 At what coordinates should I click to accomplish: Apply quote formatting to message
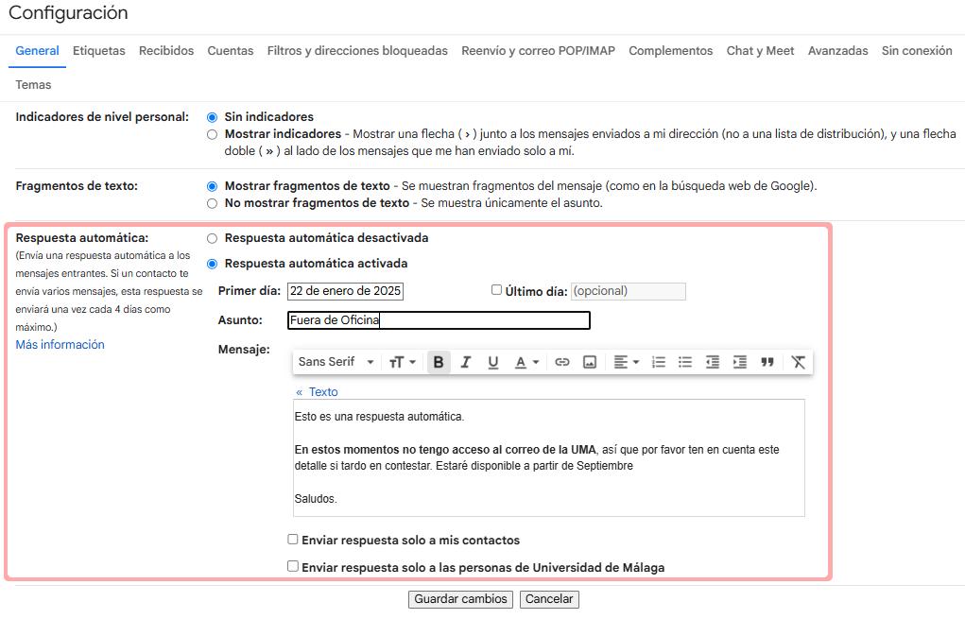[767, 362]
